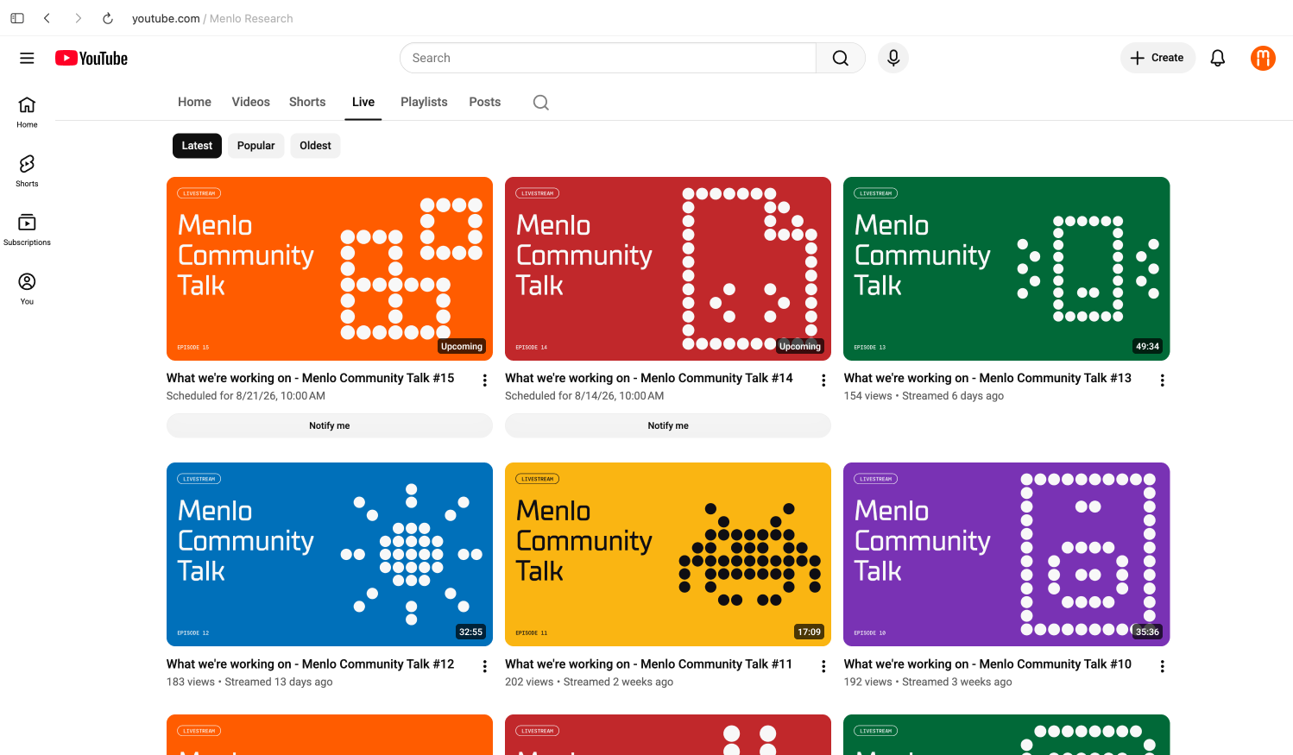Viewport: 1293px width, 755px height.
Task: Switch to the channel Shorts tab
Action: (307, 102)
